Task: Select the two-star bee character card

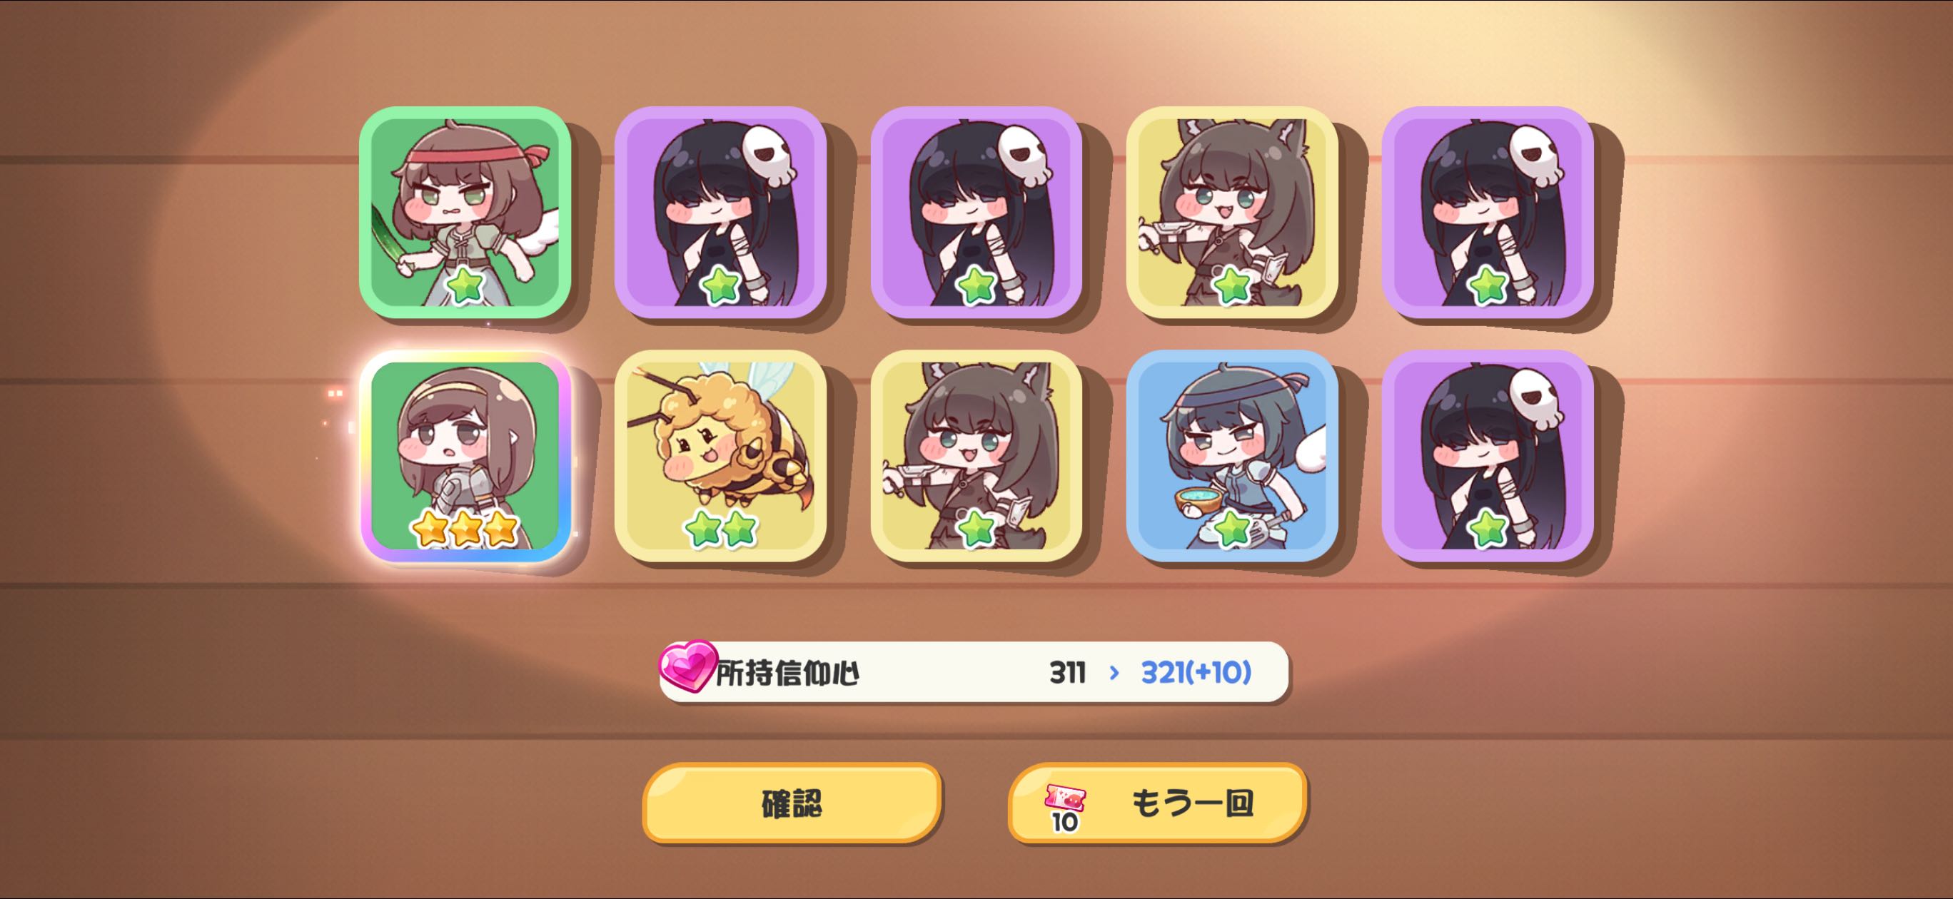Action: pos(720,455)
